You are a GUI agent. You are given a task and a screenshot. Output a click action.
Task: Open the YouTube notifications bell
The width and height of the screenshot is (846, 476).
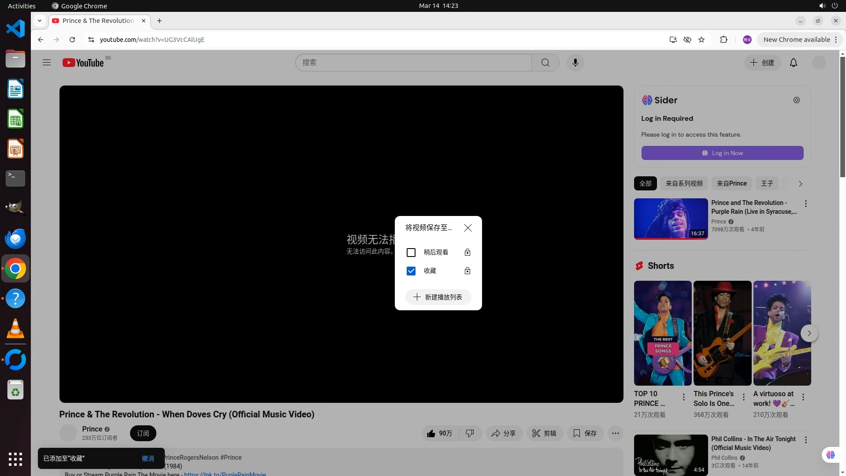(x=793, y=63)
